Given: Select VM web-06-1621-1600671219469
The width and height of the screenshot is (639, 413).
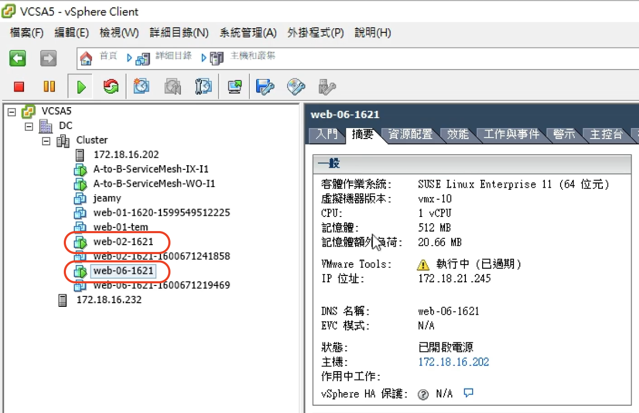Looking at the screenshot, I should point(162,285).
